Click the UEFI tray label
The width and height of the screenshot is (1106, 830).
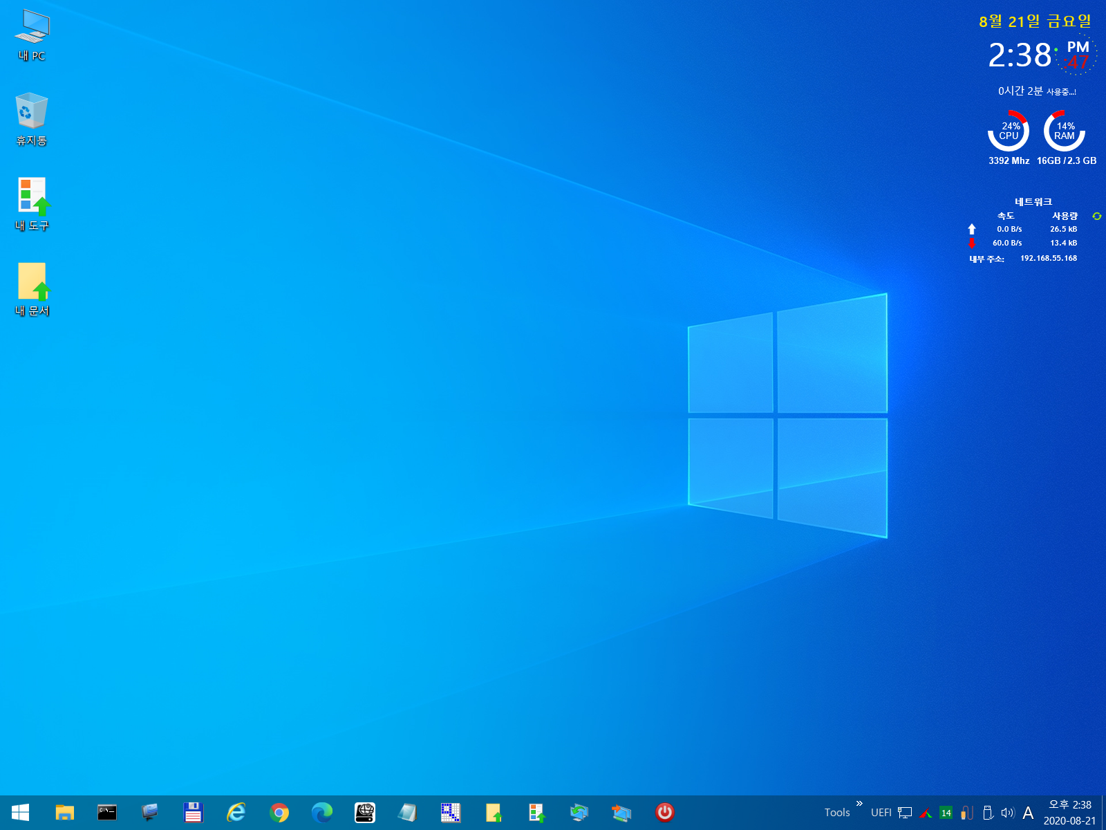pos(881,813)
